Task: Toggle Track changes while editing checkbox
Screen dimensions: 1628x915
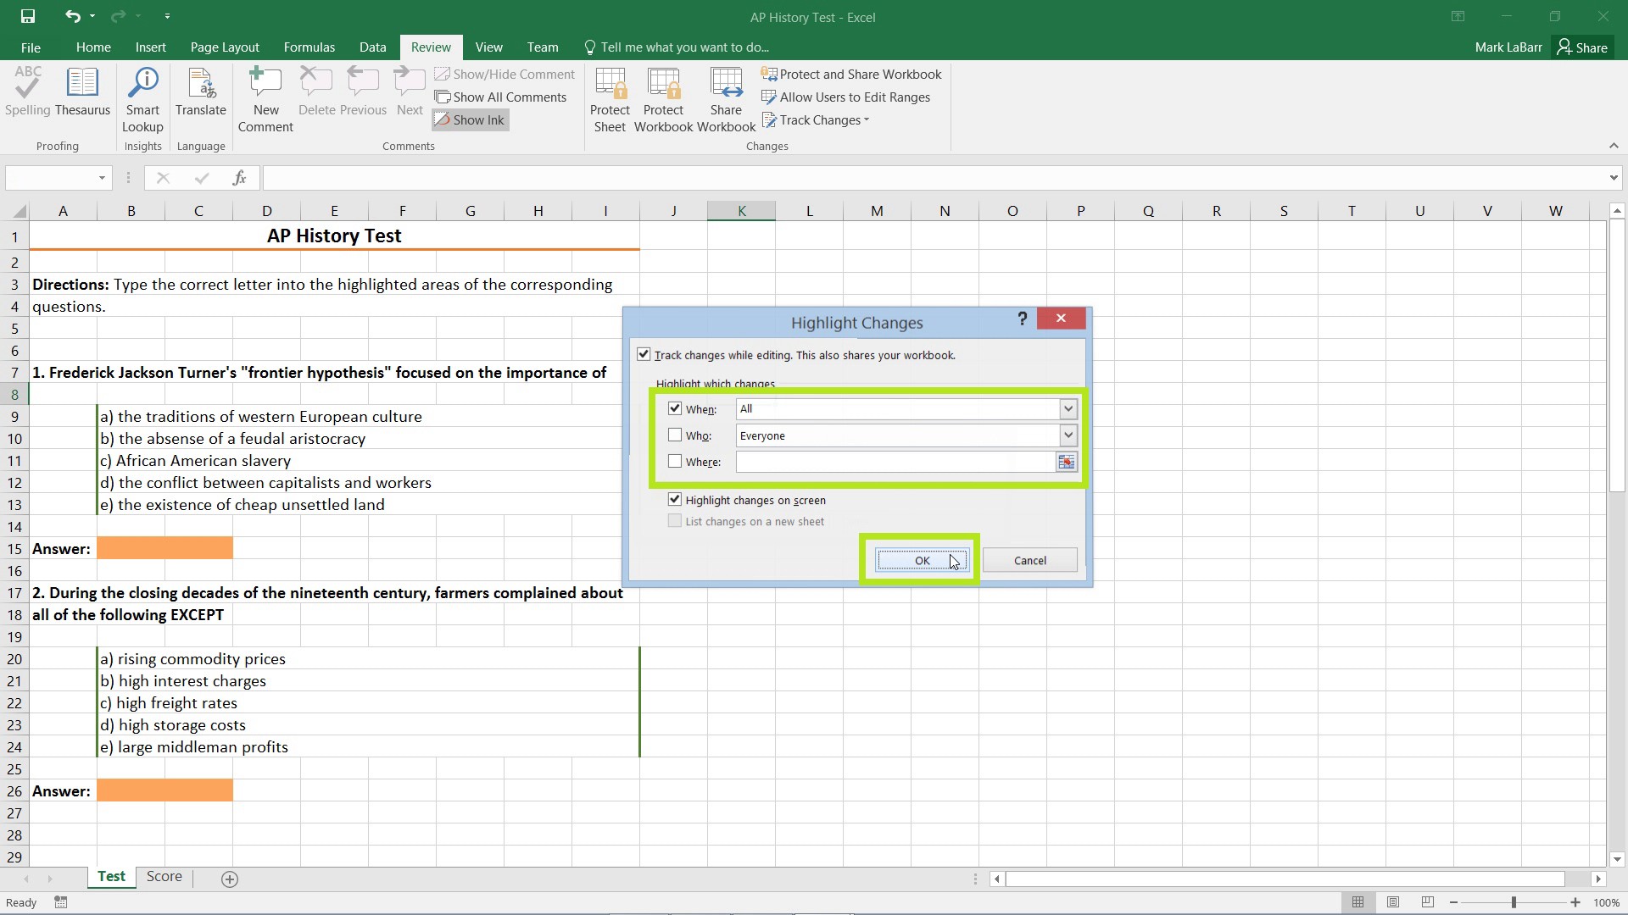Action: coord(643,354)
